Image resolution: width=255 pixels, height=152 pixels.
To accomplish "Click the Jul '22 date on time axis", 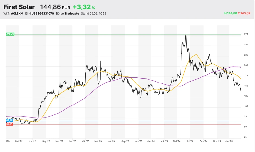I will (x=33, y=141).
